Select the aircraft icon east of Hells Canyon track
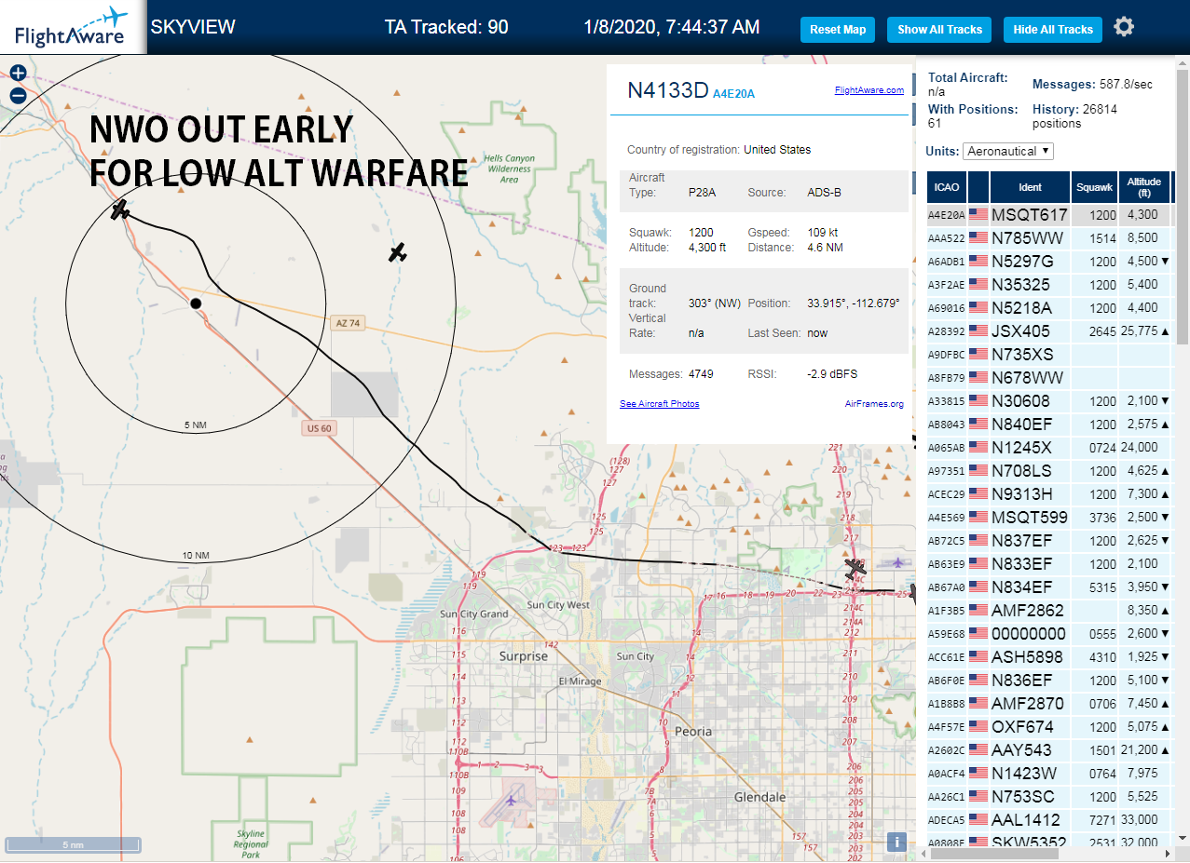The height and width of the screenshot is (863, 1190). click(x=398, y=251)
